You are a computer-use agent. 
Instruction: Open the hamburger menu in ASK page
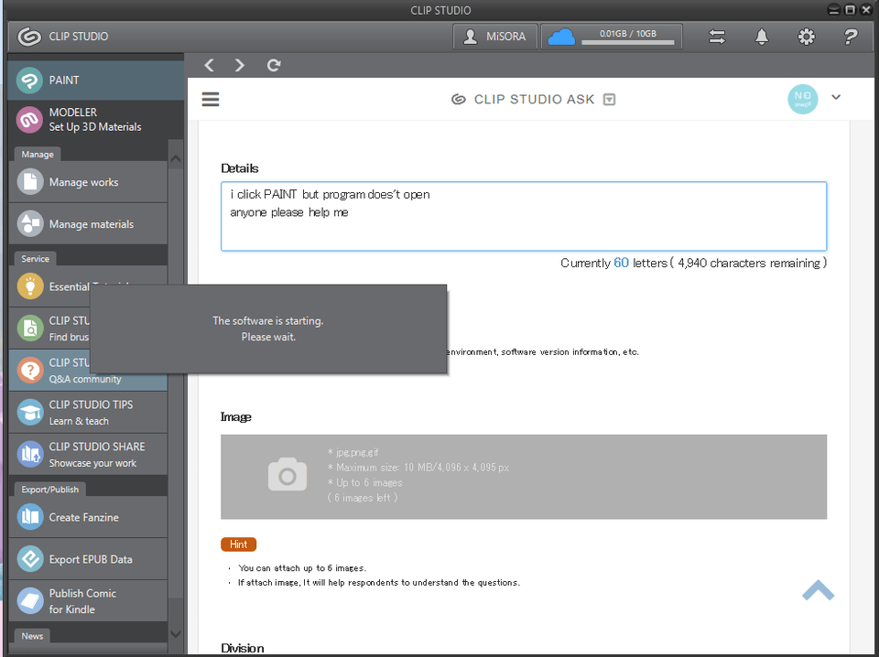click(211, 99)
